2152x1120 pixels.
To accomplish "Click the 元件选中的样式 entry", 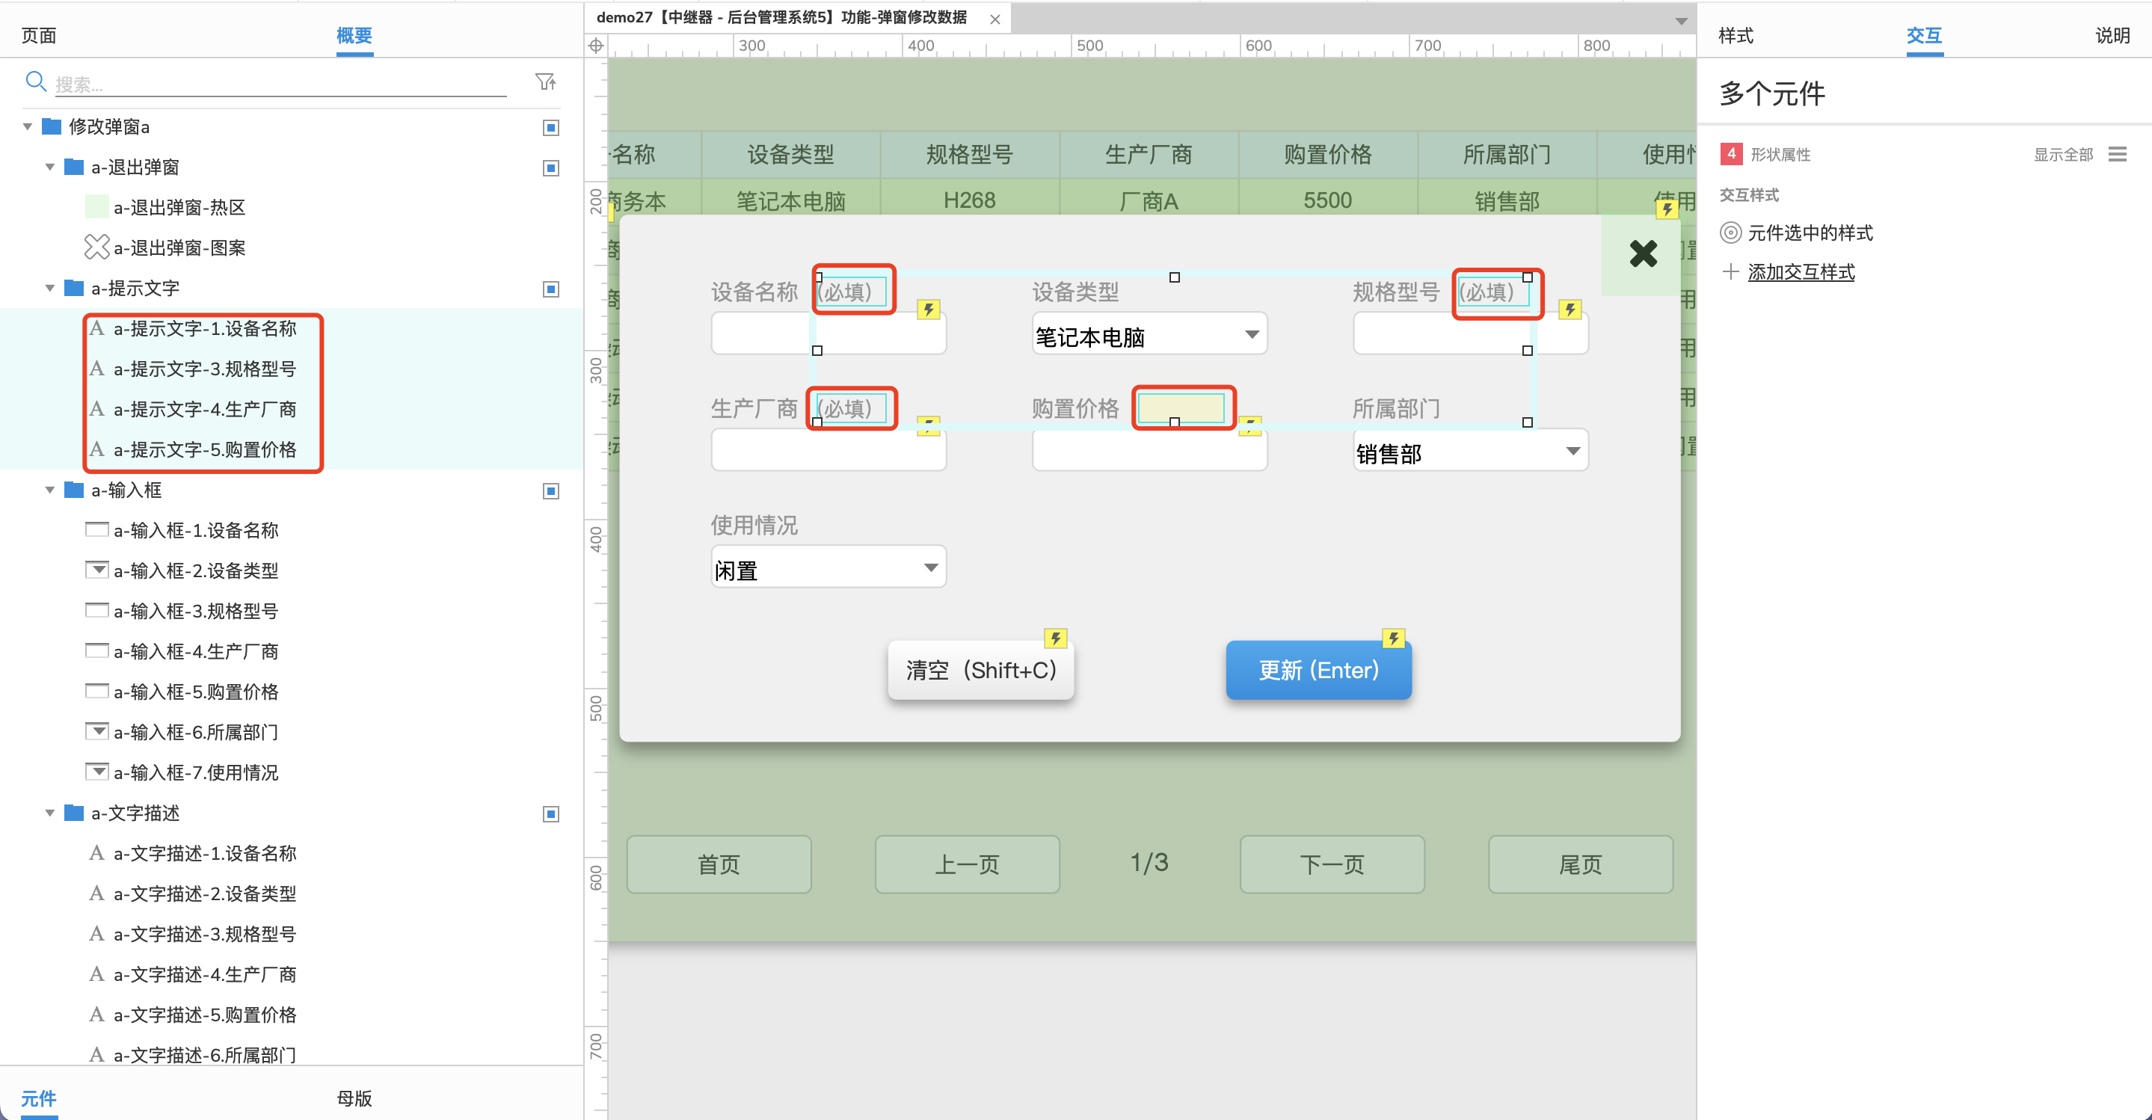I will coord(1810,233).
